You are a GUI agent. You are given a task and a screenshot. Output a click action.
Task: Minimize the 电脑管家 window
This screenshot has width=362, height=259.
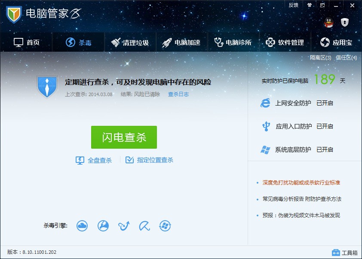(x=336, y=6)
